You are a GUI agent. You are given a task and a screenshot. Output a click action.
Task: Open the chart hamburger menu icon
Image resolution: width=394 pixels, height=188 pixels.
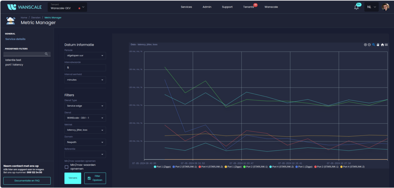tap(386, 45)
